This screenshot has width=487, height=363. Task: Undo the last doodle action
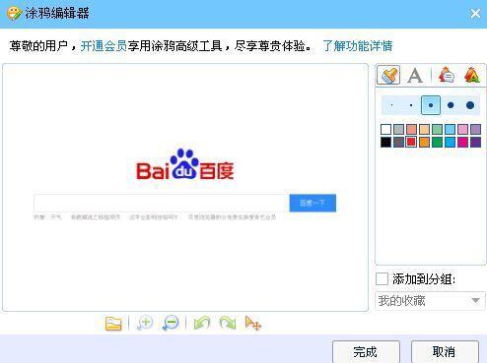[x=202, y=324]
